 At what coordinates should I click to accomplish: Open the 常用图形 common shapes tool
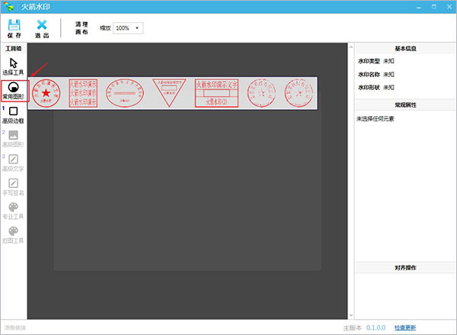click(14, 91)
